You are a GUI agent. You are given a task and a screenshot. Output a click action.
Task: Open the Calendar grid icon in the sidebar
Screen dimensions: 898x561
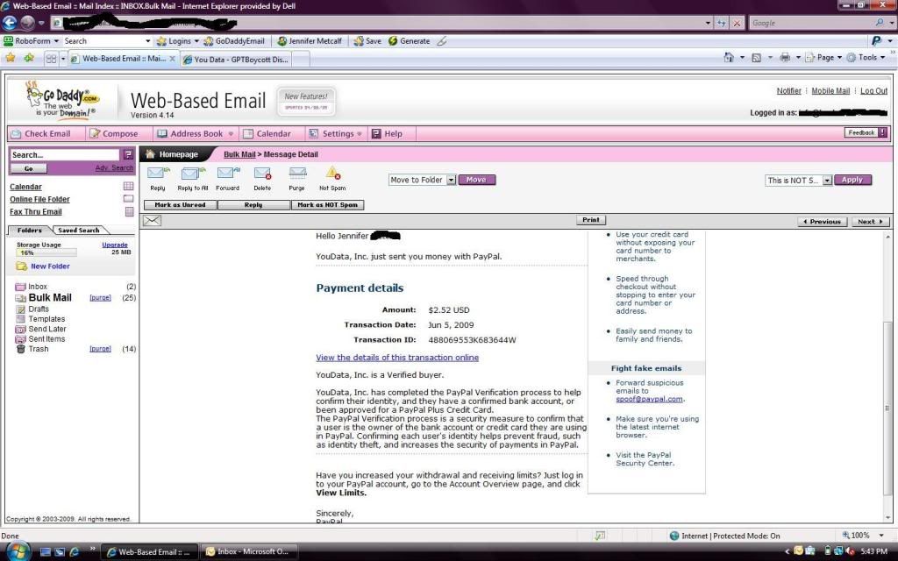(128, 187)
